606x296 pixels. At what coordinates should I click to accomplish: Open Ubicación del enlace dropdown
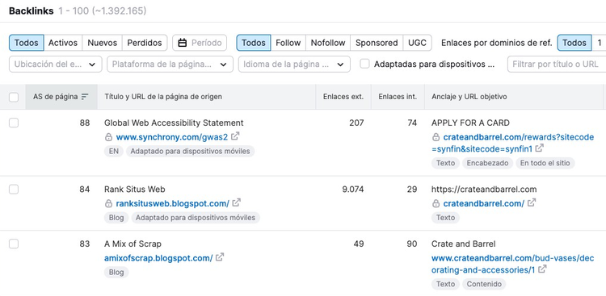click(55, 64)
